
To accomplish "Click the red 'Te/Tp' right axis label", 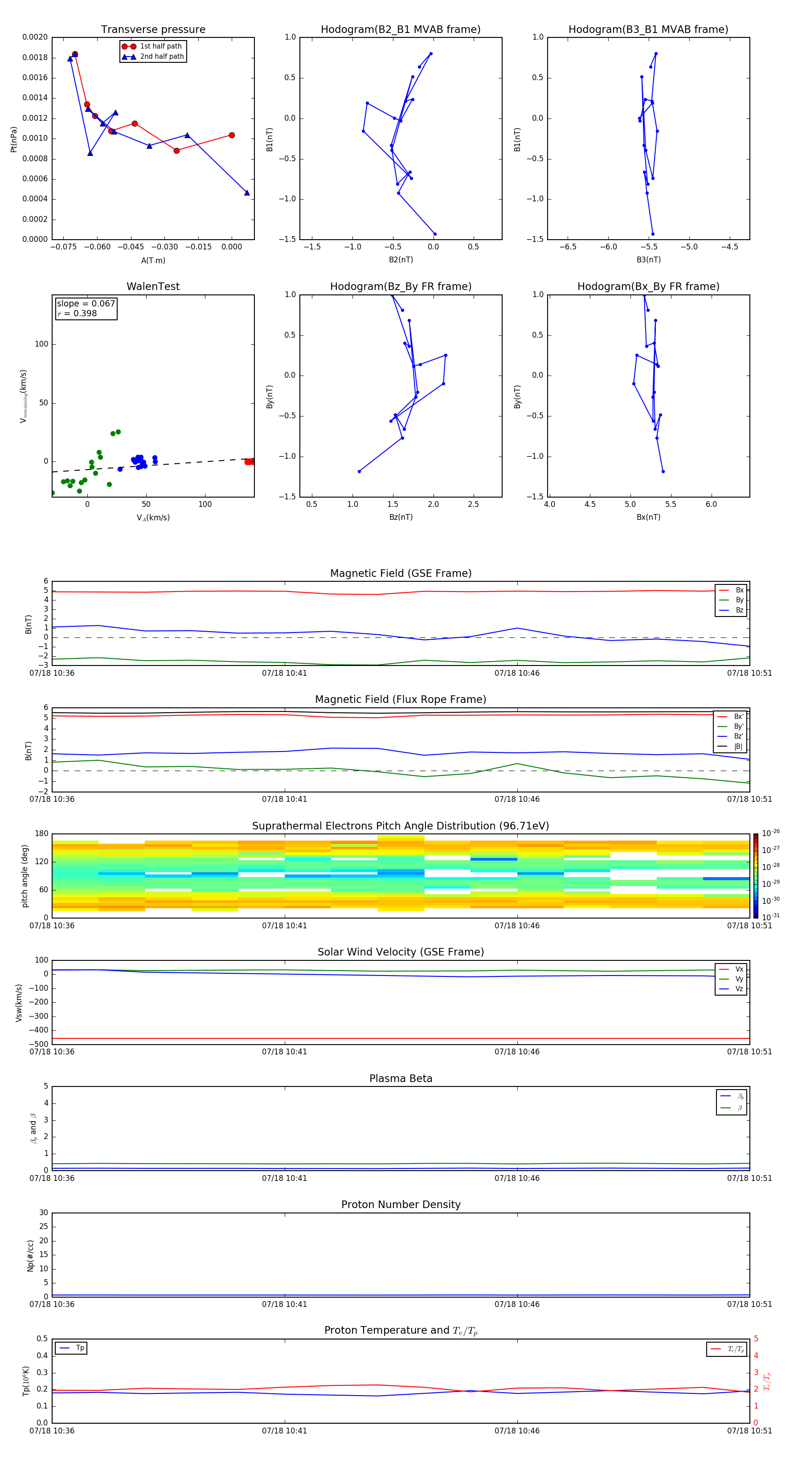I will click(767, 1381).
